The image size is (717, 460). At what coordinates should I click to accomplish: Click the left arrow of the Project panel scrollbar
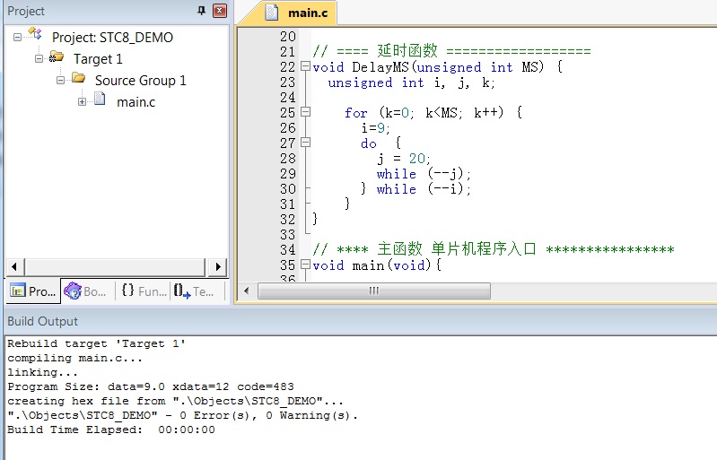tap(14, 267)
